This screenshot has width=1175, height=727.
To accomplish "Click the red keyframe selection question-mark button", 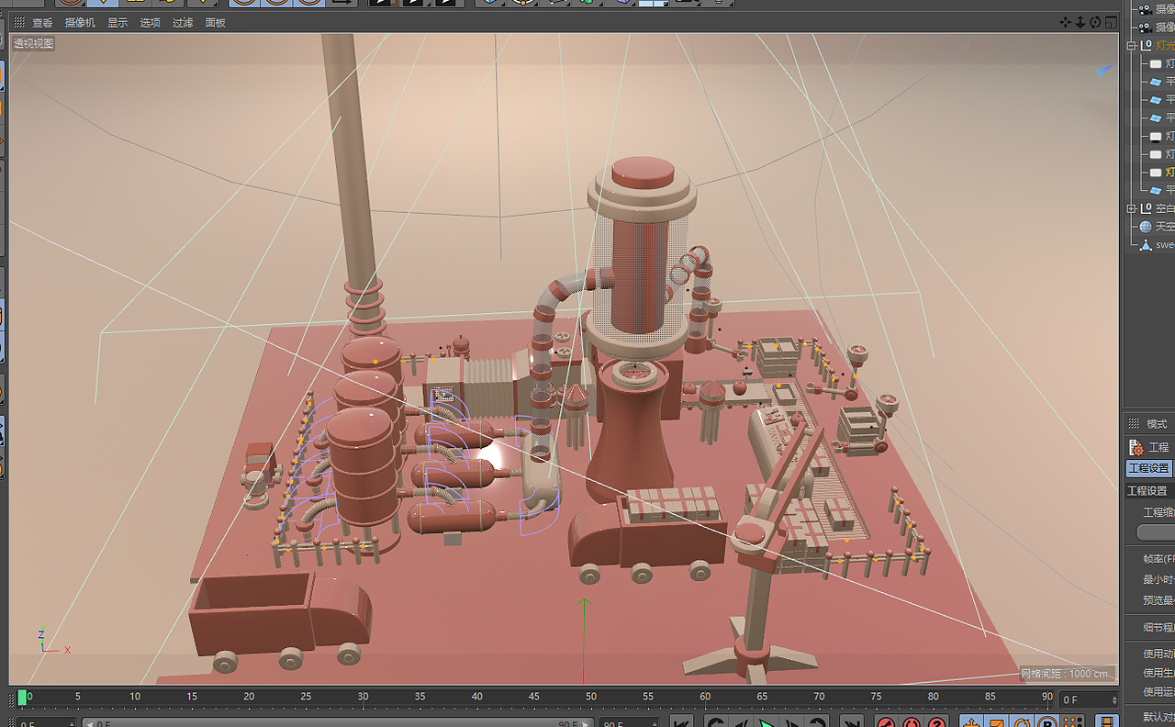I will click(935, 723).
